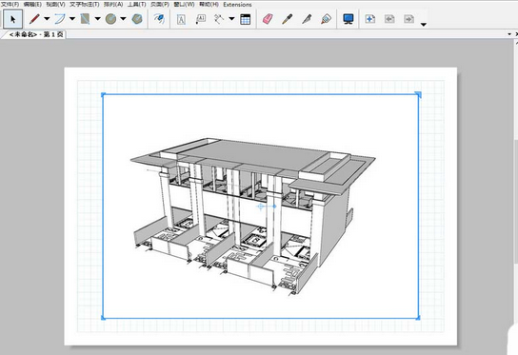518x355 pixels.
Task: Pick the Line pencil tool
Action: pyautogui.click(x=34, y=19)
